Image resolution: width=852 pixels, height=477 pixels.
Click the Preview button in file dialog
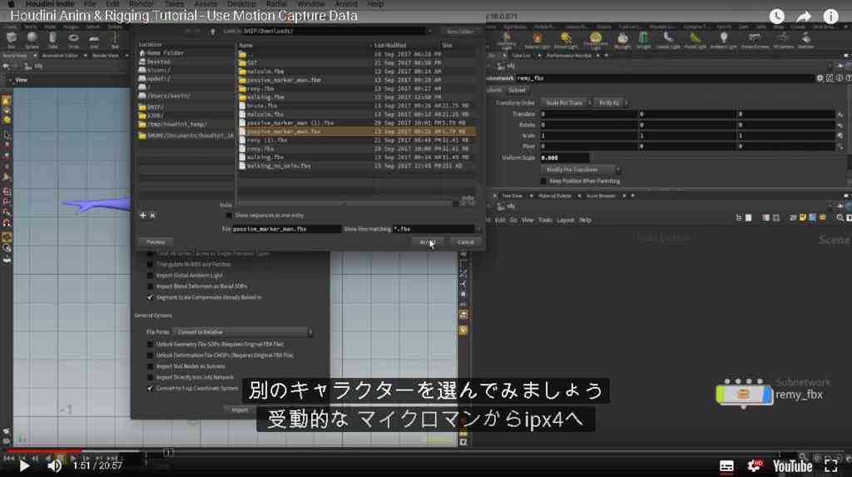point(156,242)
